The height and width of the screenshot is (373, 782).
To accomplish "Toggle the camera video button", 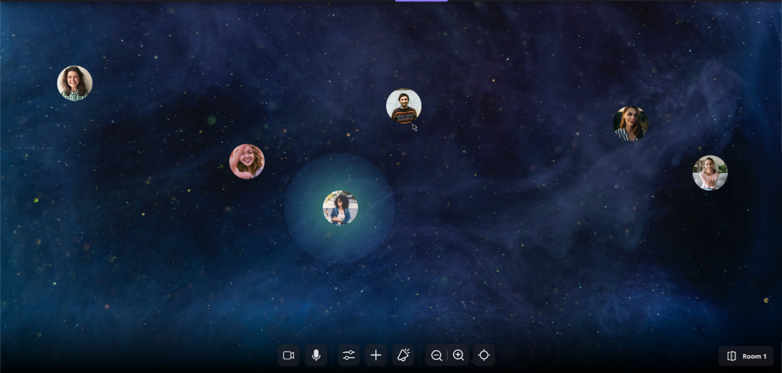I will pos(289,355).
